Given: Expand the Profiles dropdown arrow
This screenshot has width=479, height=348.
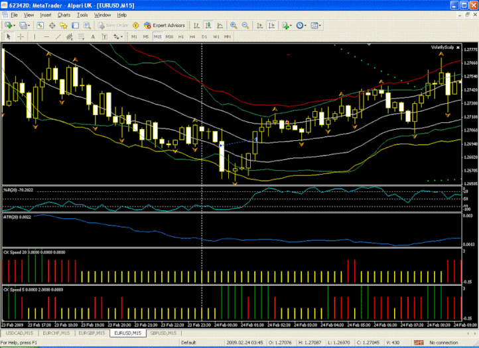Looking at the screenshot, I should pos(29,26).
